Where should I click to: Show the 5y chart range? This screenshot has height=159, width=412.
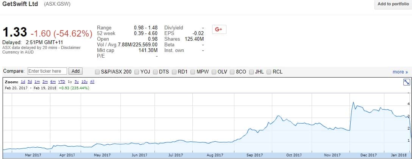[76, 82]
